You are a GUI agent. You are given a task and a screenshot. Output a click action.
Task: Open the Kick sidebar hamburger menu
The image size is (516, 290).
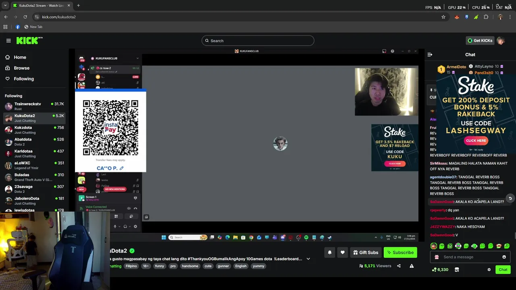pyautogui.click(x=8, y=41)
